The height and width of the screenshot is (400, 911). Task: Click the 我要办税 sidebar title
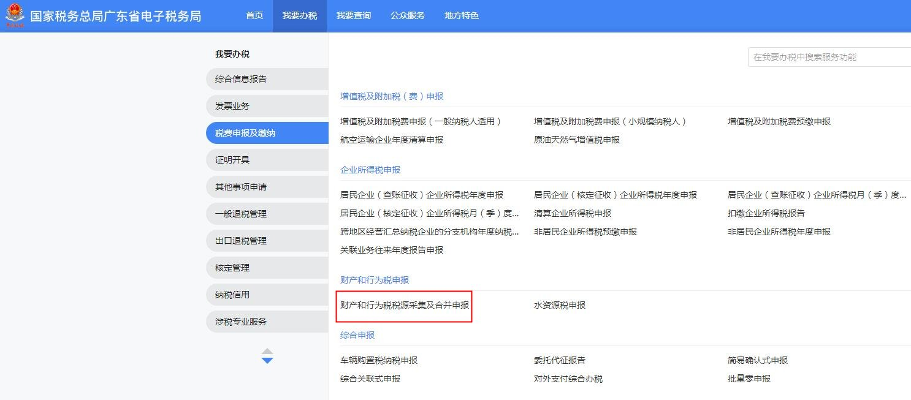[232, 54]
